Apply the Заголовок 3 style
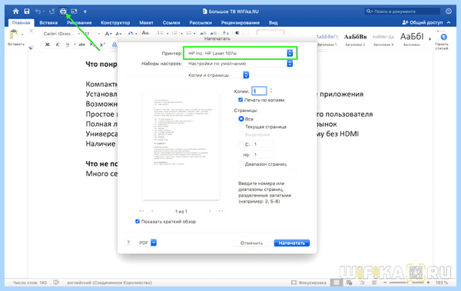 (383, 40)
